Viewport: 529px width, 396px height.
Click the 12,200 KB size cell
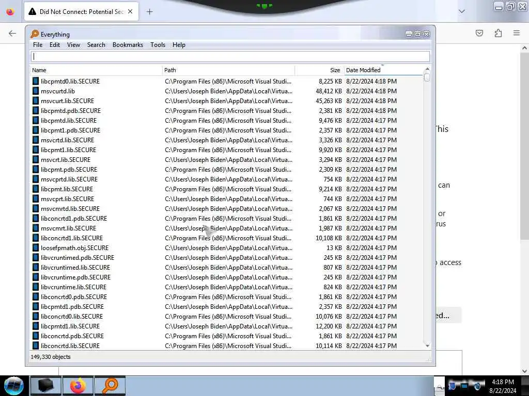tap(329, 326)
